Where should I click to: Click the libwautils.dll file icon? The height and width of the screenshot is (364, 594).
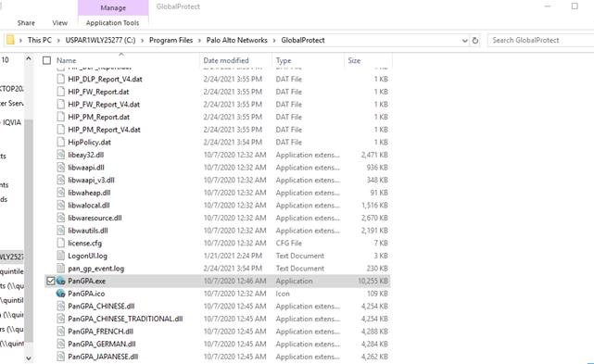(60, 231)
